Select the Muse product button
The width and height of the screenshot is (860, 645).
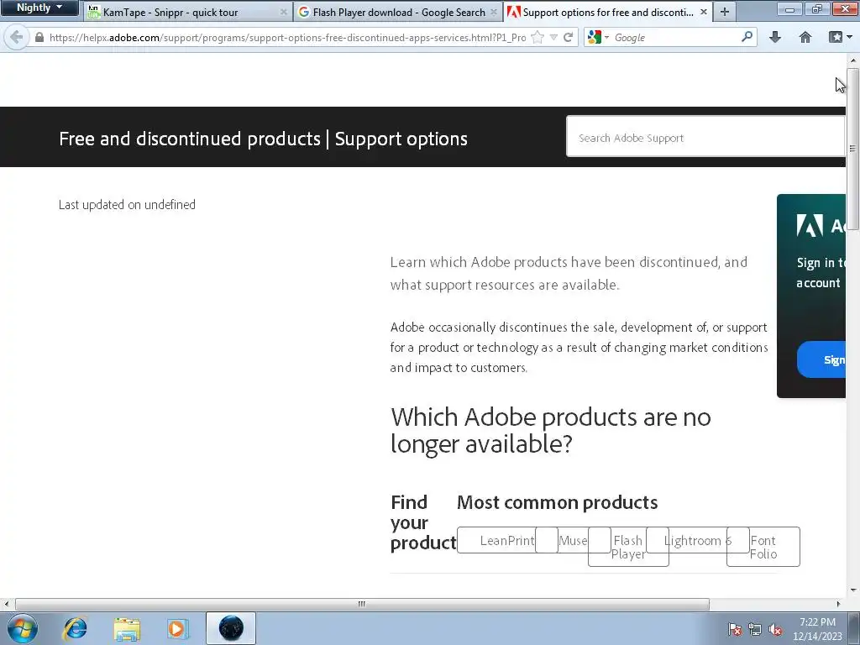pos(573,540)
